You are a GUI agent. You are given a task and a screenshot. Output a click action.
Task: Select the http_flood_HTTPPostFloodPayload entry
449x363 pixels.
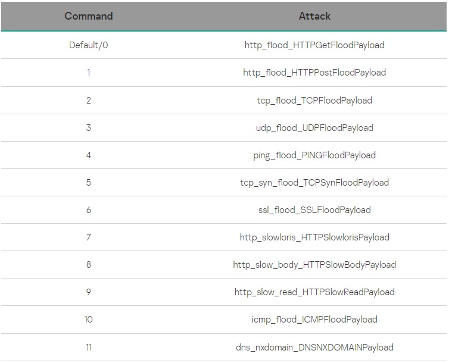(314, 73)
